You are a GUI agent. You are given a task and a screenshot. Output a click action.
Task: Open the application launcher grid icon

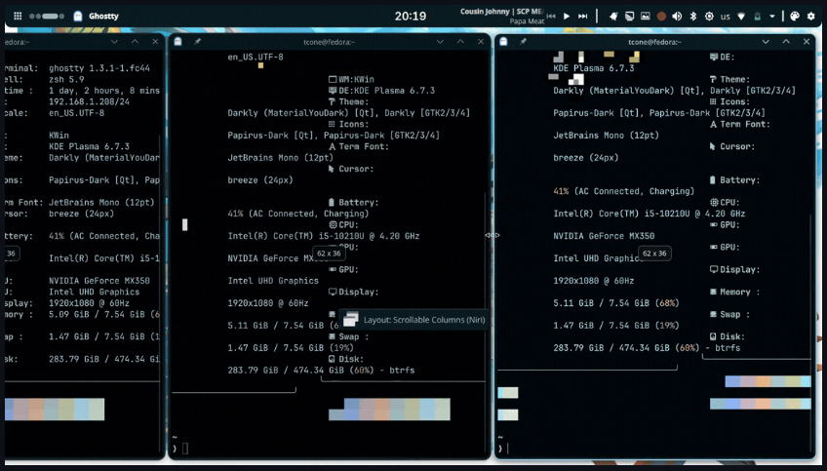click(18, 16)
